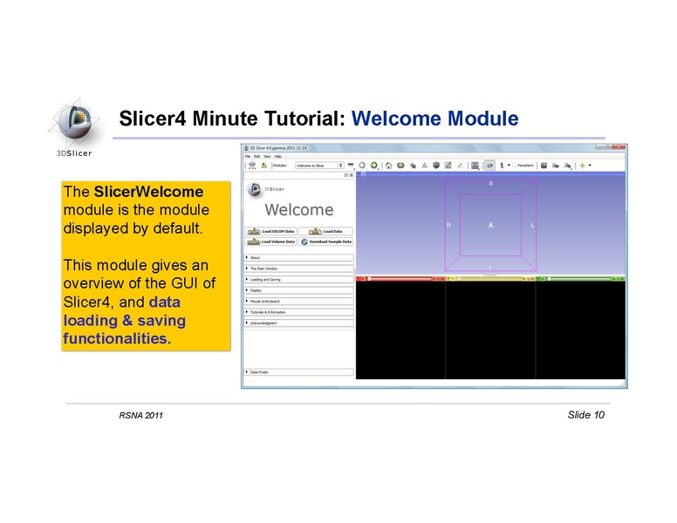Open the Help menu
Image resolution: width=677 pixels, height=523 pixels.
coord(278,156)
